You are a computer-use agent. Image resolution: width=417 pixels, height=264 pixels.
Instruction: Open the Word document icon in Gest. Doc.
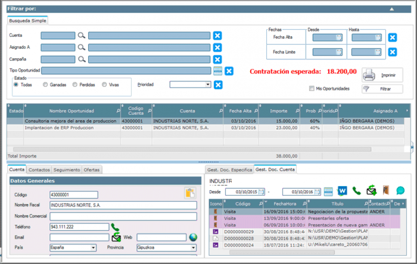[342, 191]
